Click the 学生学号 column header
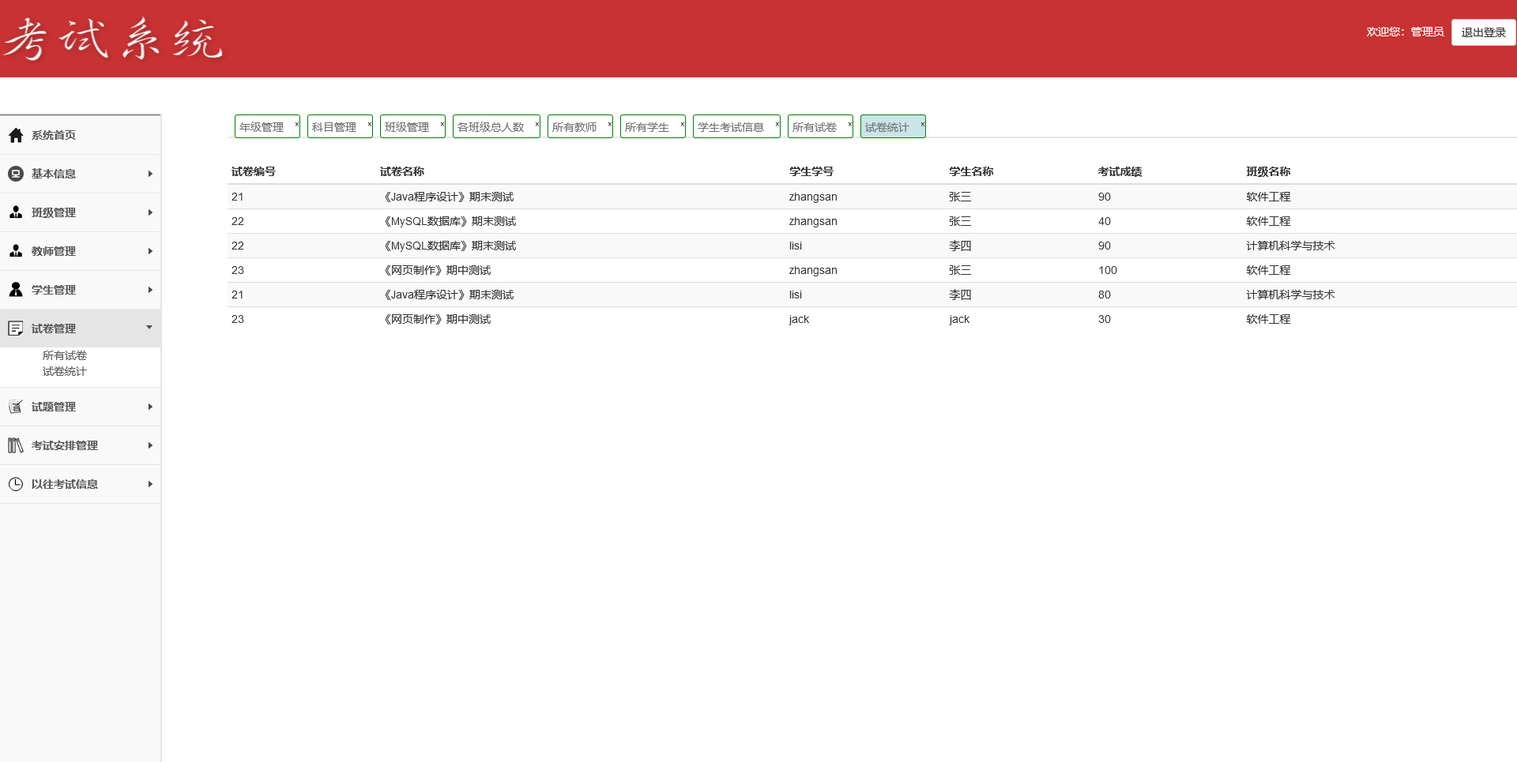Image resolution: width=1517 pixels, height=762 pixels. [811, 171]
